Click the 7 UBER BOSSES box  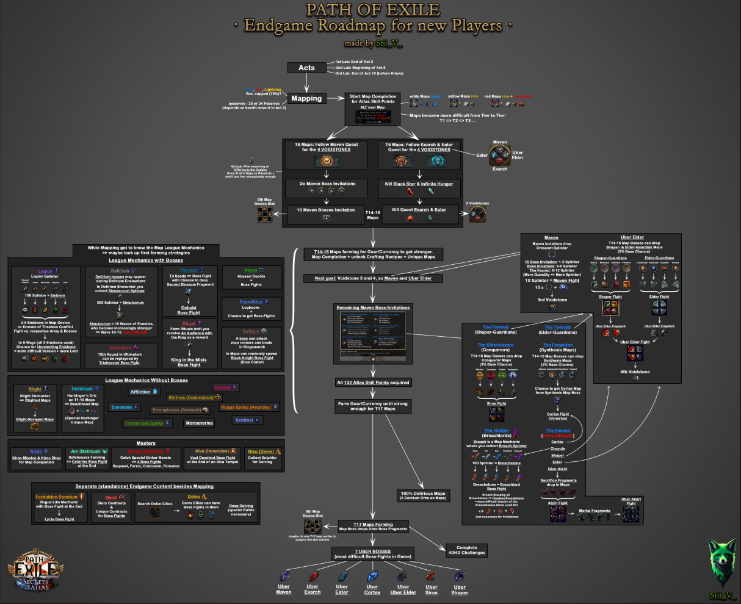coord(372,553)
